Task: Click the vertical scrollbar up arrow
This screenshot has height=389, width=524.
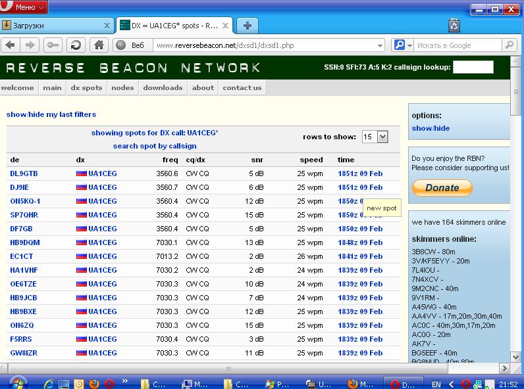Action: click(x=516, y=61)
